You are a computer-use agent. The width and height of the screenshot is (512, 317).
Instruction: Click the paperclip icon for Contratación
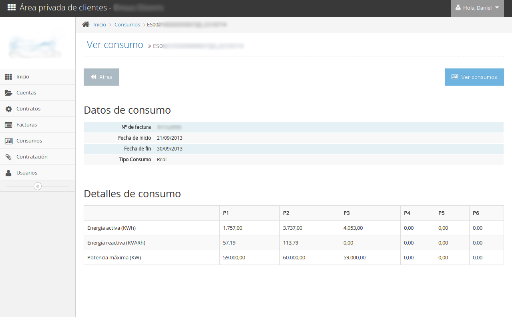pos(8,156)
